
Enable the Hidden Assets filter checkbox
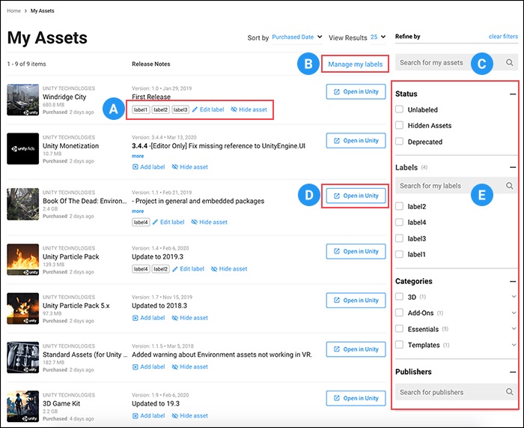pos(399,125)
